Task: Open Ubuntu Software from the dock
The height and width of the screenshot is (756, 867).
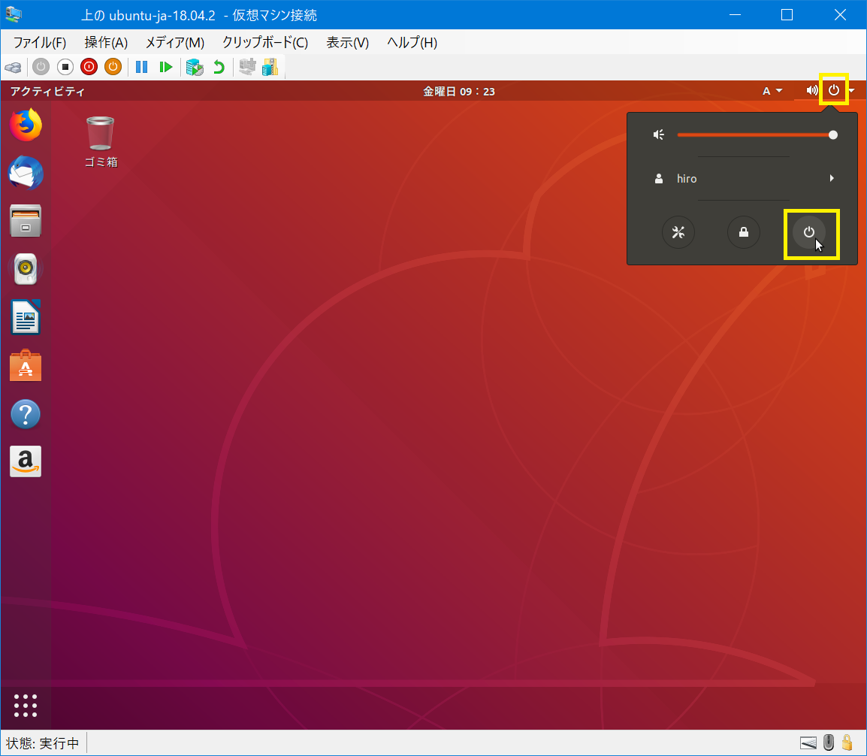Action: (26, 366)
